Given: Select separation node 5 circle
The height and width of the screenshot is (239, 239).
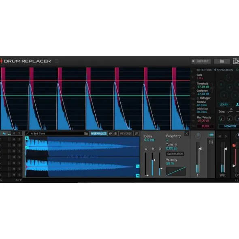Looking at the screenshot, I should point(221,84).
